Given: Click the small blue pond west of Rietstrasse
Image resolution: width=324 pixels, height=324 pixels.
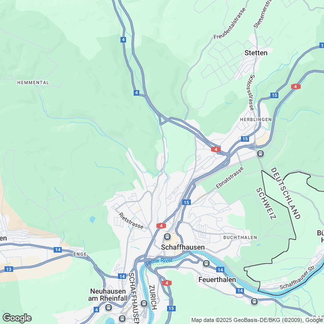Looking at the screenshot, I should [x=93, y=219].
